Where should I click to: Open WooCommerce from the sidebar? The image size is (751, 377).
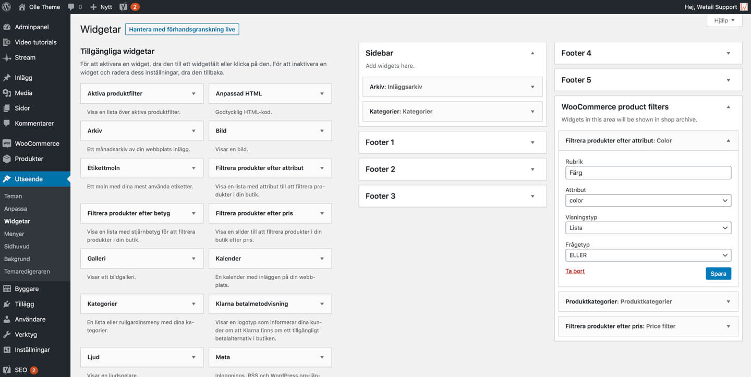pyautogui.click(x=37, y=143)
